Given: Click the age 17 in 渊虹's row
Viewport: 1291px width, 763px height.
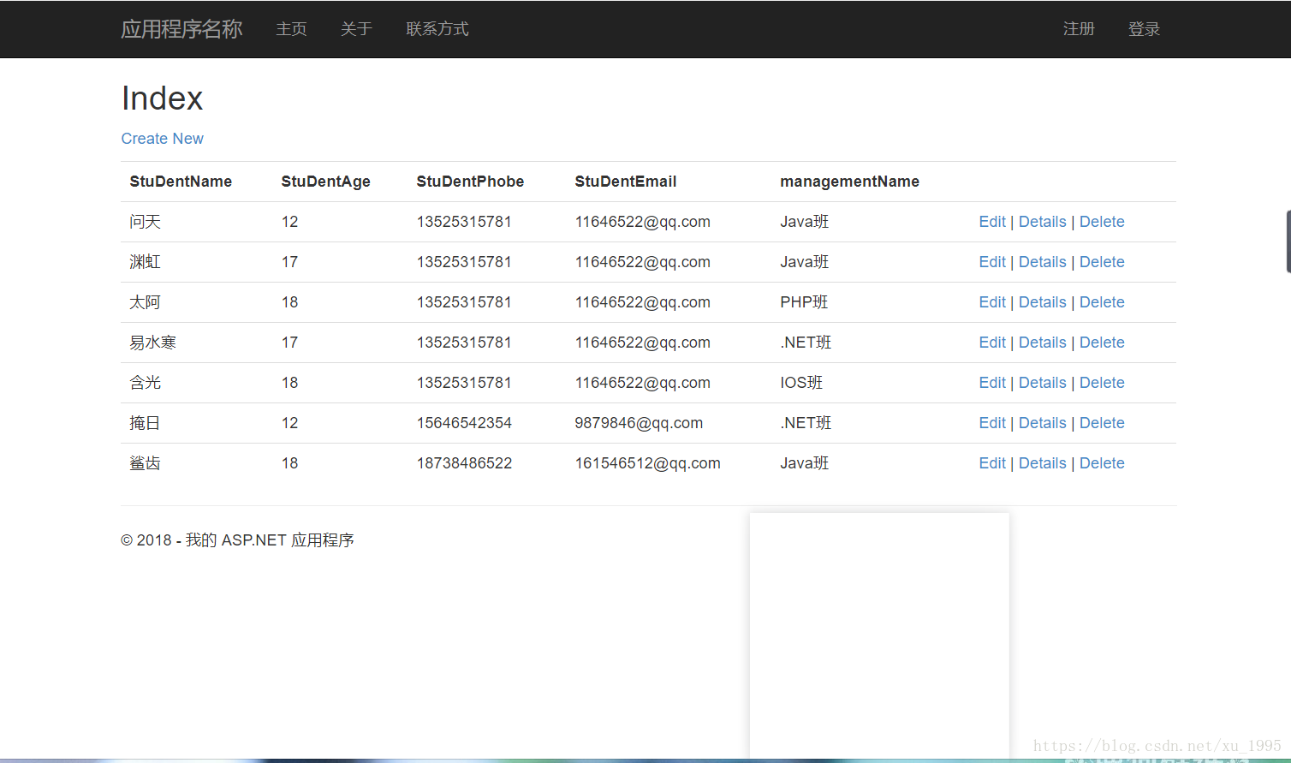Looking at the screenshot, I should click(290, 262).
